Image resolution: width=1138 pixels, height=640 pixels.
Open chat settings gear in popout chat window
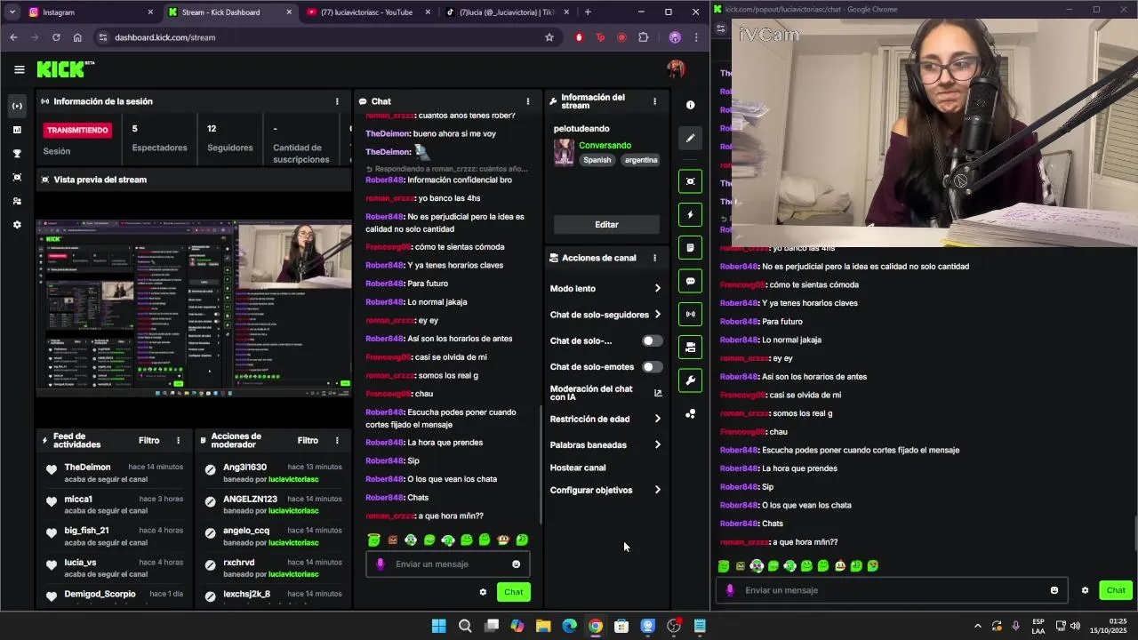tap(1085, 590)
